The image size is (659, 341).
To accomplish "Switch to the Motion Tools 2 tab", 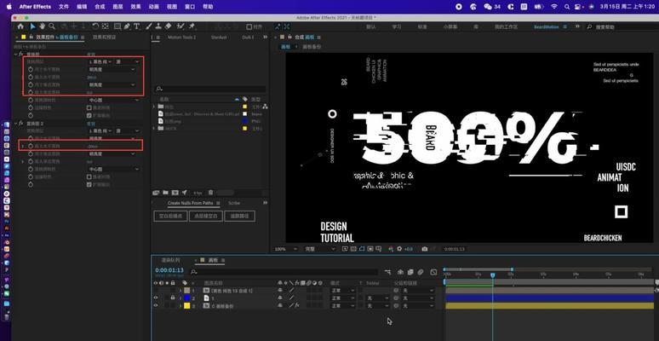I will click(x=181, y=37).
